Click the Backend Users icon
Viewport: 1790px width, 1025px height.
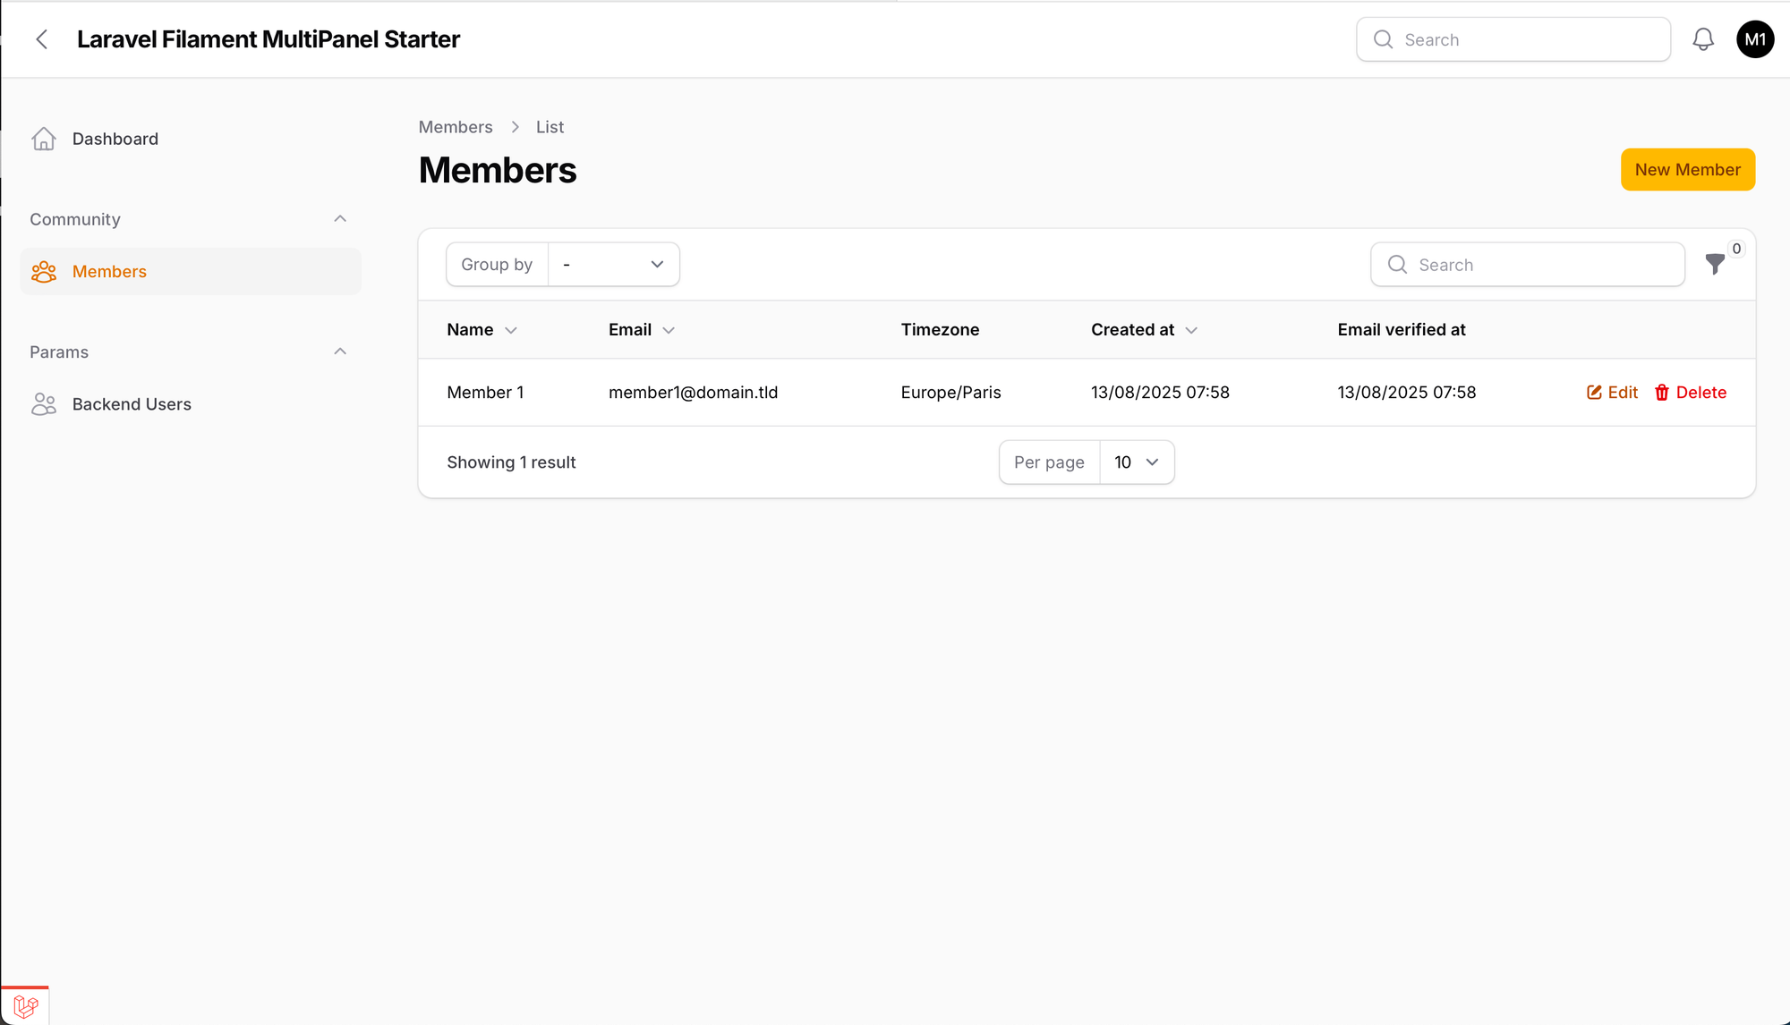pos(44,403)
